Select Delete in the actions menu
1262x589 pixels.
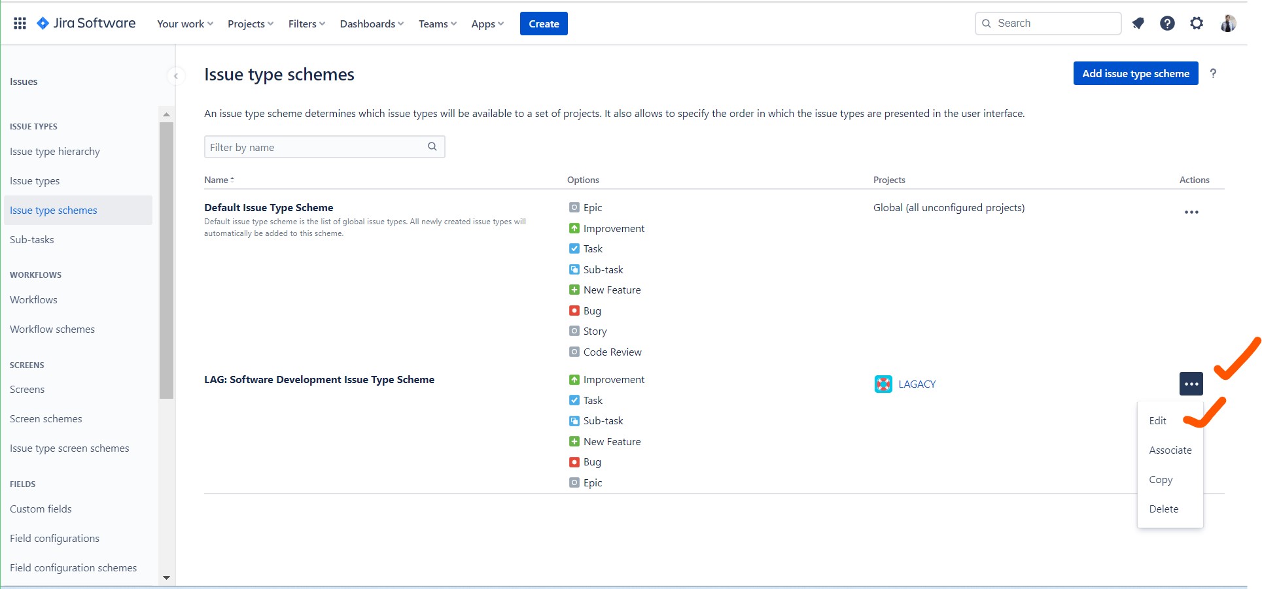[1163, 509]
